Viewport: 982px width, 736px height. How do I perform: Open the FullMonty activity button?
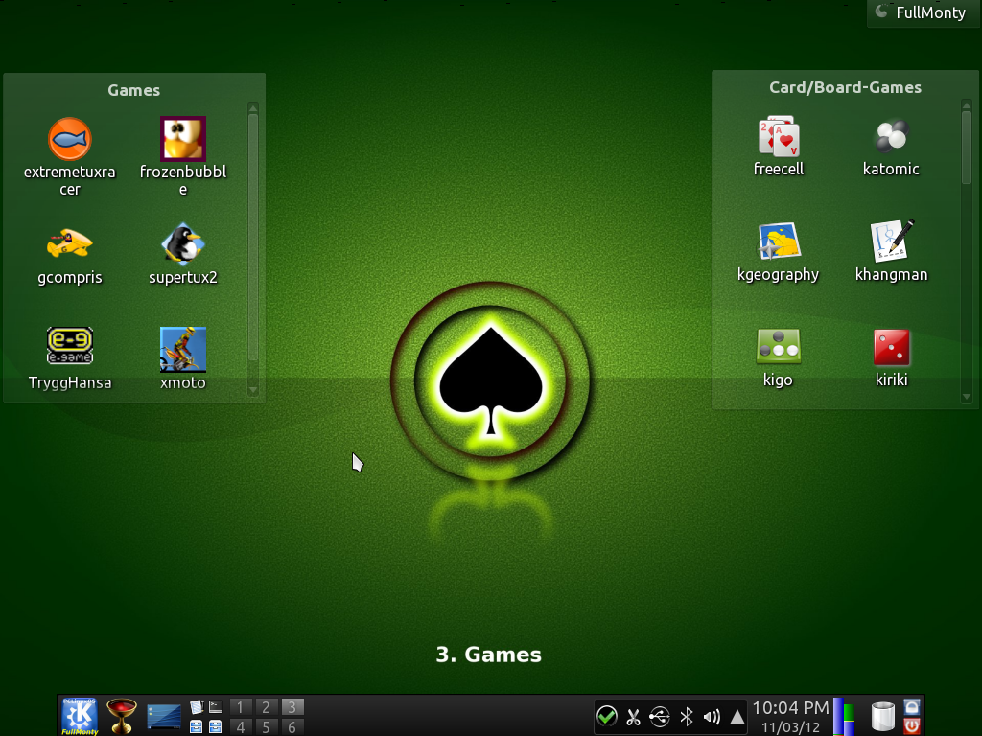pos(922,12)
